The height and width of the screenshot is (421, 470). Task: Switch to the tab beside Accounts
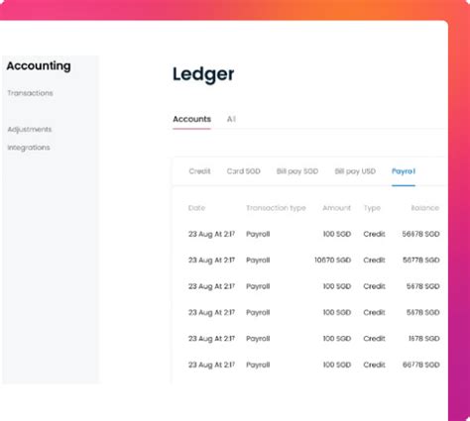tap(231, 119)
